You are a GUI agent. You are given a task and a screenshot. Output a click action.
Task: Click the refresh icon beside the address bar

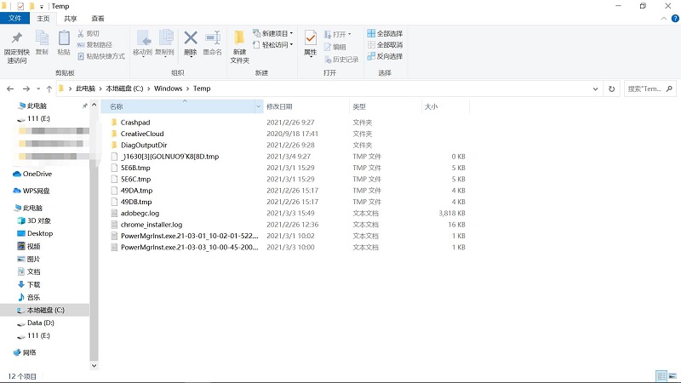click(612, 89)
